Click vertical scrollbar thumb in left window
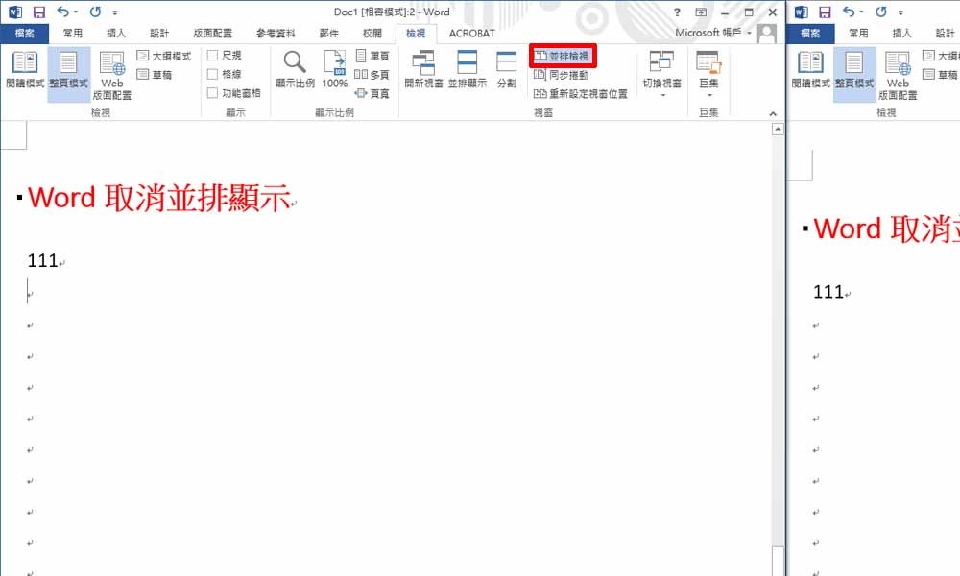Screen dimensions: 960x576 pos(778,560)
